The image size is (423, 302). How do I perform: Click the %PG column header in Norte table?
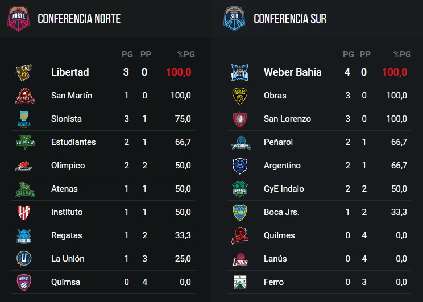point(186,55)
